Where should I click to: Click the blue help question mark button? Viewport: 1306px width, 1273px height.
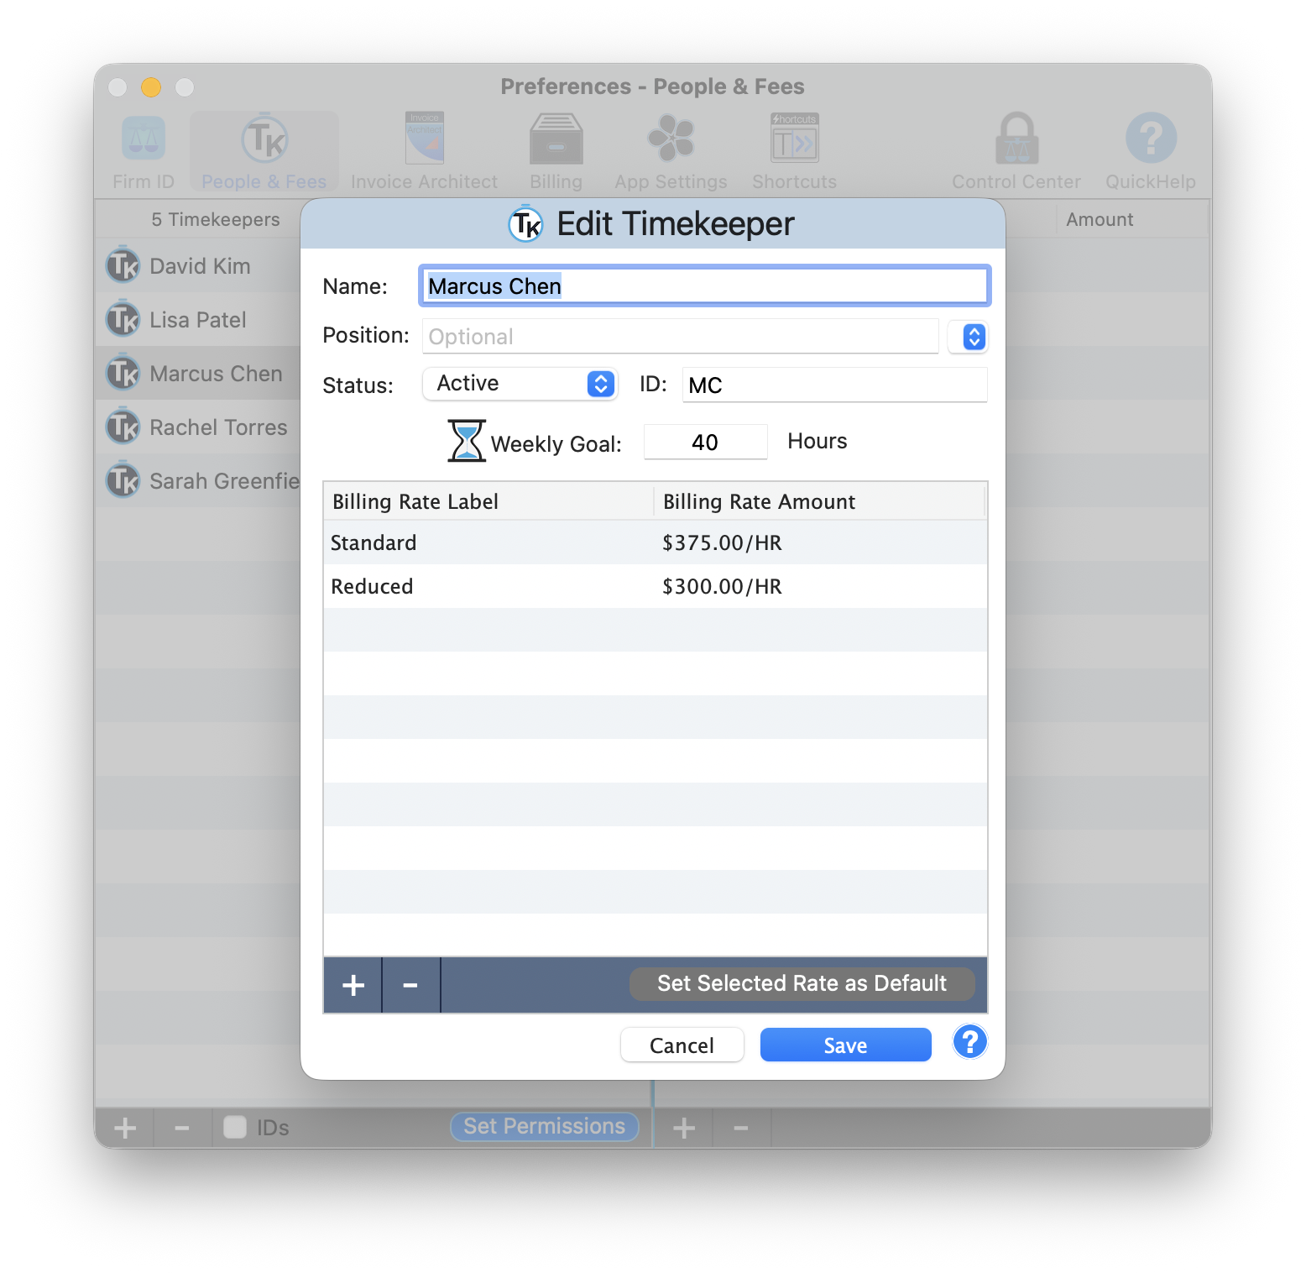coord(969,1042)
